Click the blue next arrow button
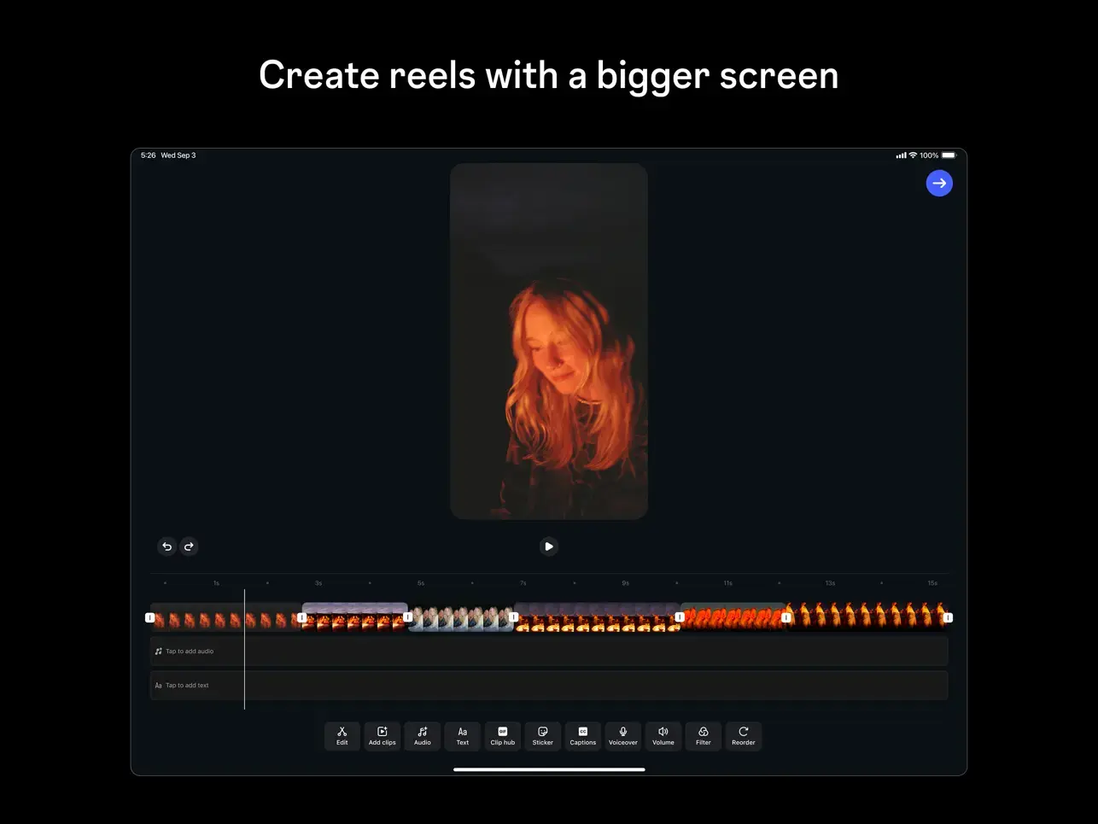 [x=939, y=184]
